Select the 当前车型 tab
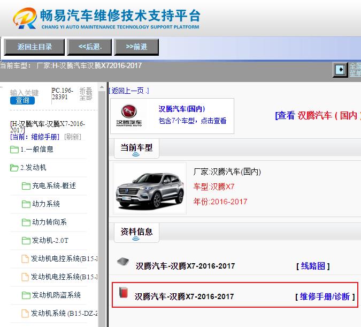Screen dimensions: 361x327 [x=136, y=148]
